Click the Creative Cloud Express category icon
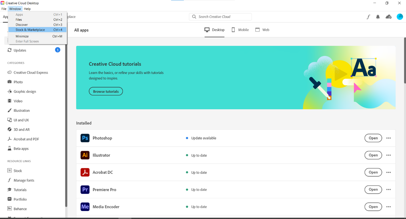The height and width of the screenshot is (219, 406). click(x=9, y=72)
